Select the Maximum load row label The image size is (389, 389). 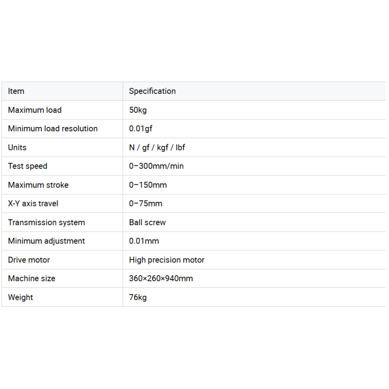coord(35,110)
